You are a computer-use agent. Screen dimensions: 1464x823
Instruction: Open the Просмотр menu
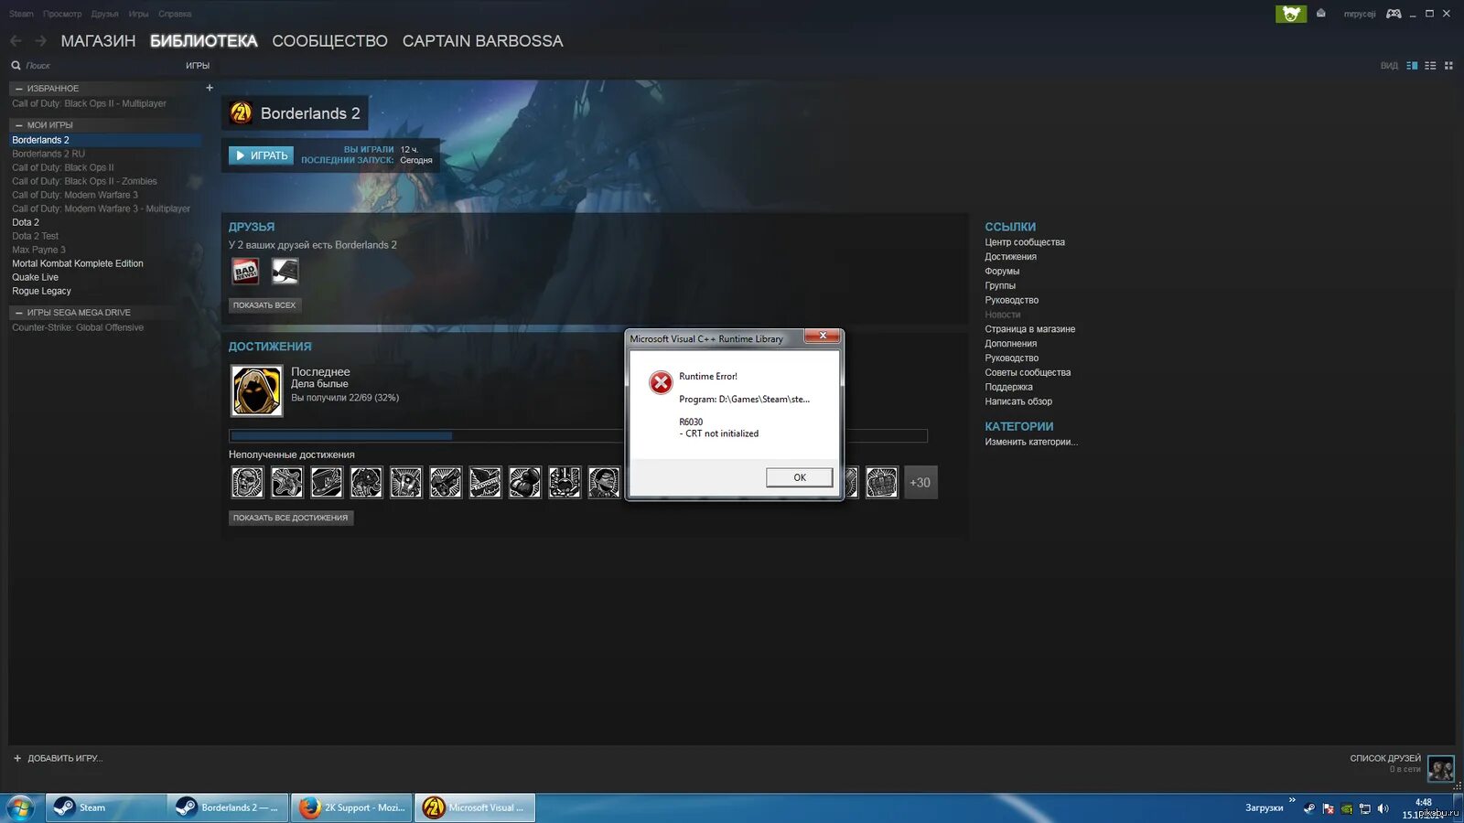tap(62, 14)
